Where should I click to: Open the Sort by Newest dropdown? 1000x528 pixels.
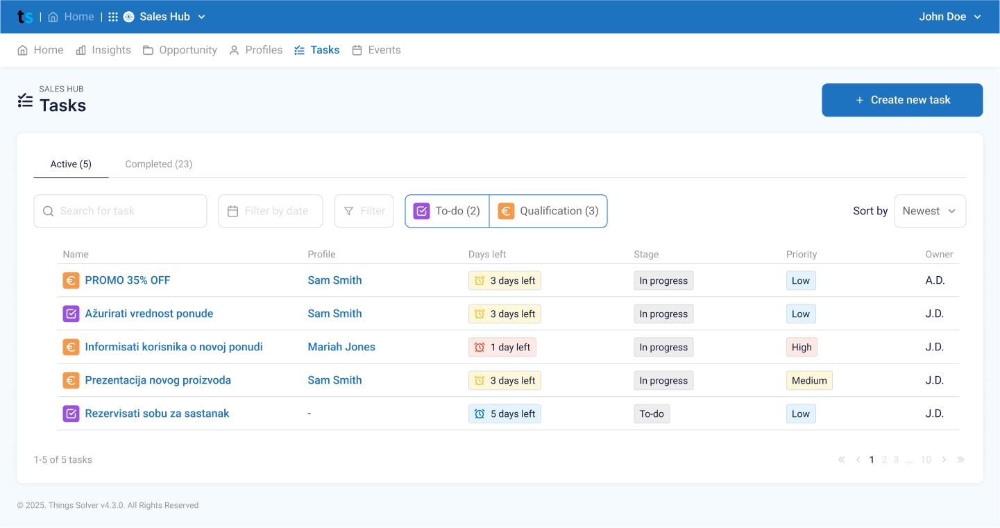tap(930, 211)
